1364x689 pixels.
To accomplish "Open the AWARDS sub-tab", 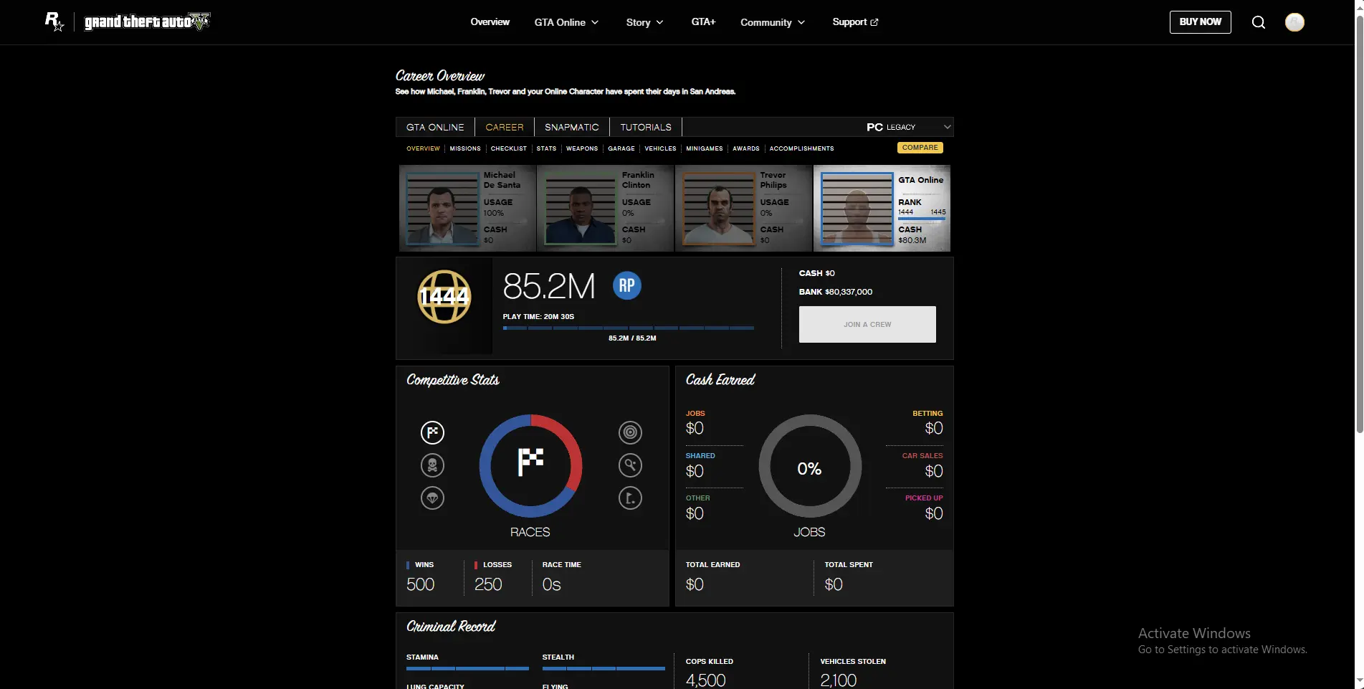I will [746, 148].
